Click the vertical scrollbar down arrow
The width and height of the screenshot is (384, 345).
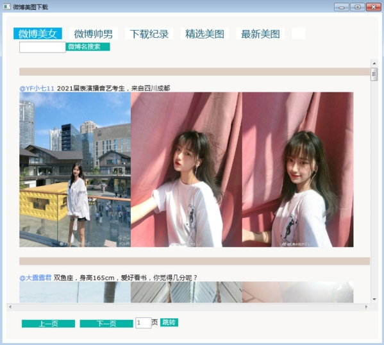tap(374, 299)
